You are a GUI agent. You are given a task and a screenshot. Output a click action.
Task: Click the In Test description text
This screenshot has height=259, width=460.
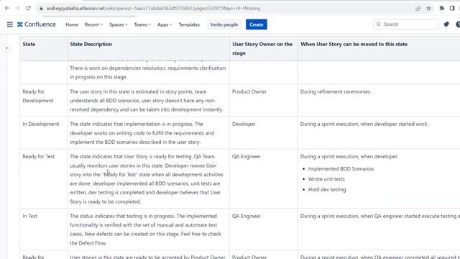click(145, 230)
